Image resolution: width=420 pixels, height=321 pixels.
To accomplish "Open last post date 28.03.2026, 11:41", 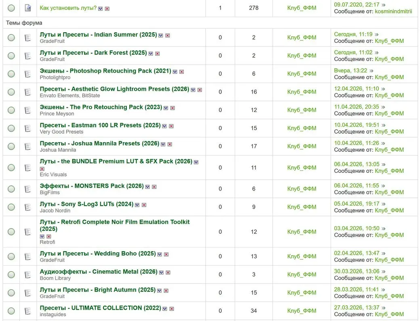I will click(357, 290).
